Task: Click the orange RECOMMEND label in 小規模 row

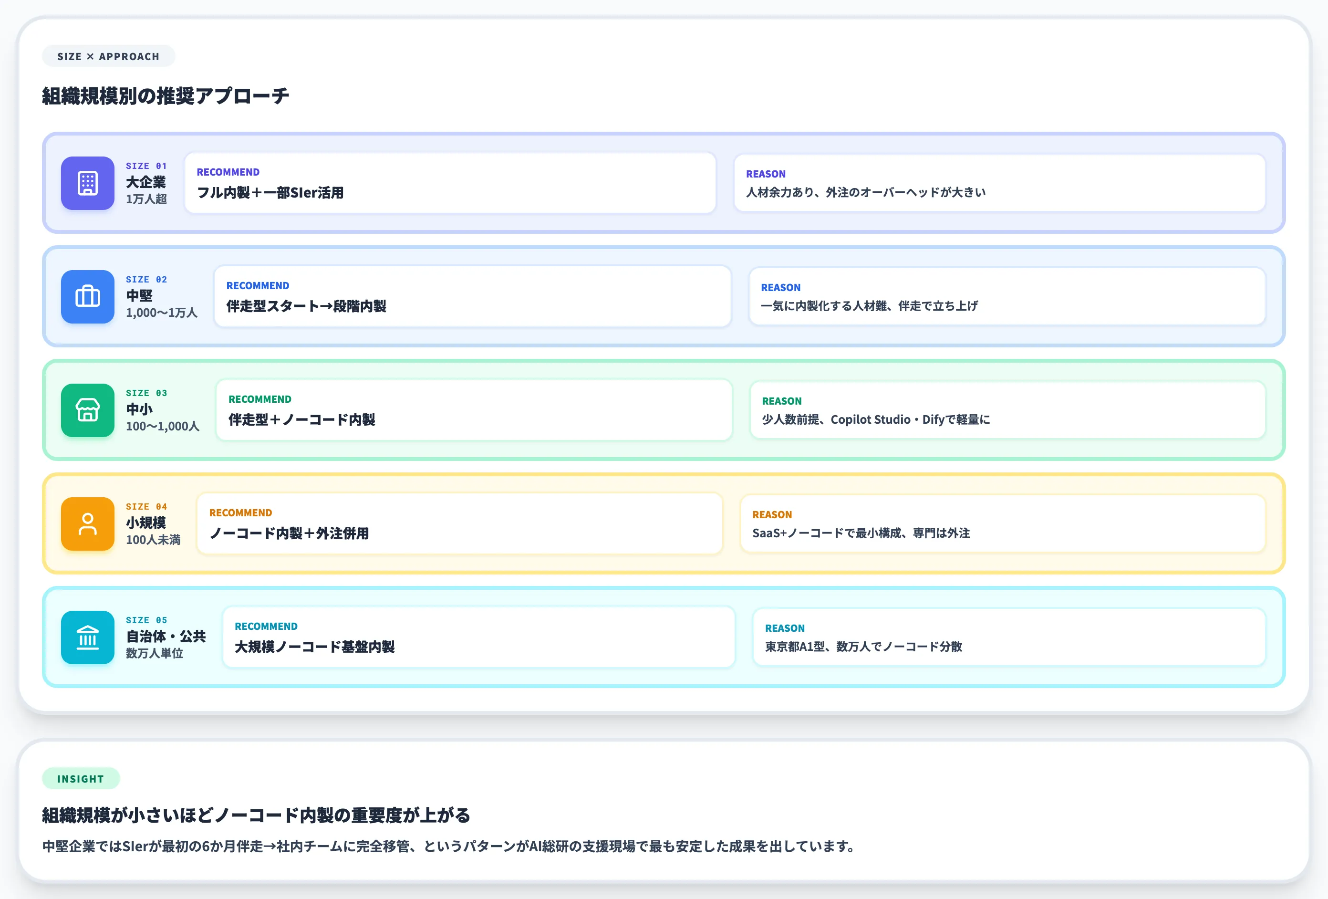Action: pyautogui.click(x=240, y=512)
